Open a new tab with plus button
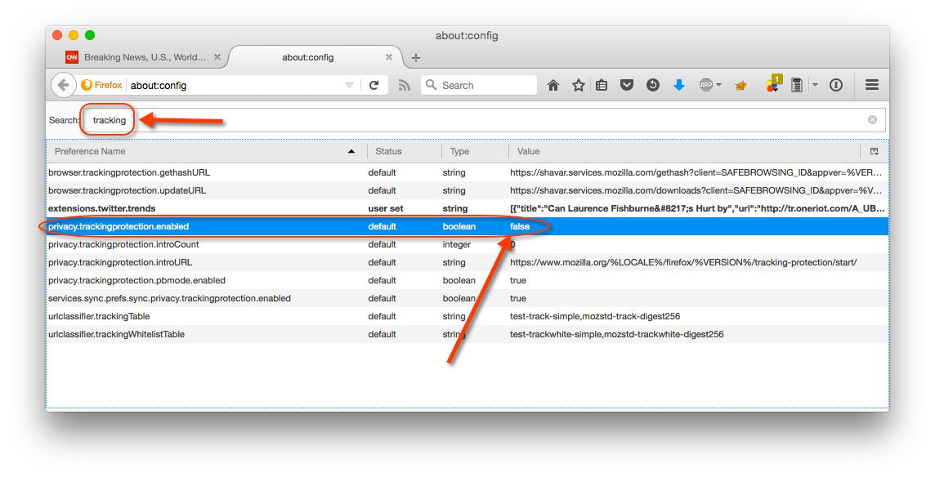 click(416, 58)
